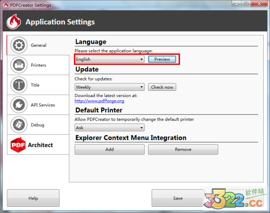Save the application settings
The width and height of the screenshot is (270, 213).
[x=178, y=198]
